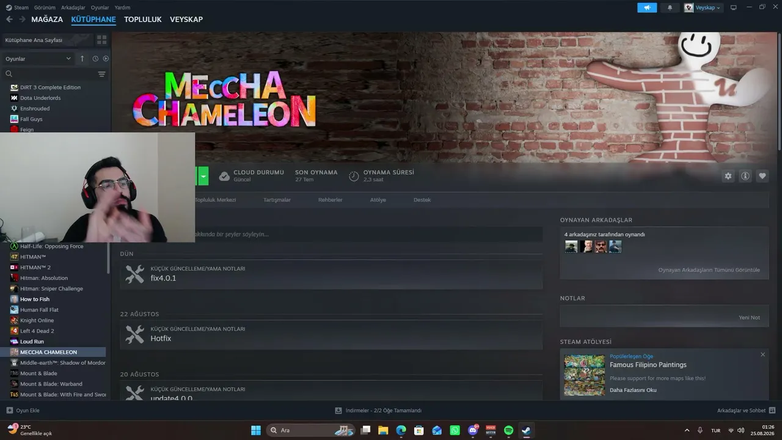Screen dimensions: 782x440
Task: Select Dota Underlords in the library
Action: [40, 98]
